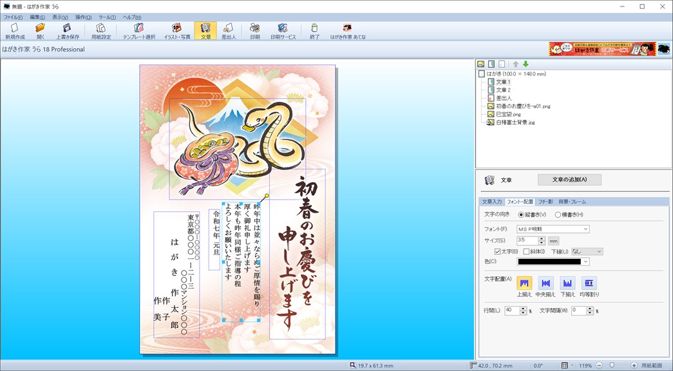
Task: Switch to the フチ・影 tab
Action: coord(546,202)
